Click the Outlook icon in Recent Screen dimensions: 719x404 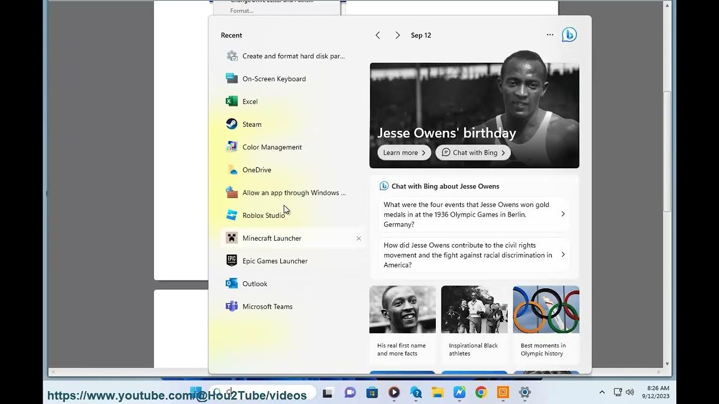[x=231, y=283]
